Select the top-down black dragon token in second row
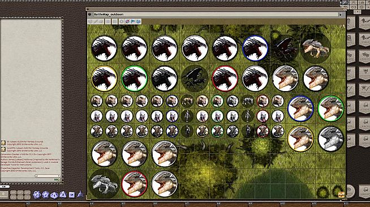 tap(195, 78)
